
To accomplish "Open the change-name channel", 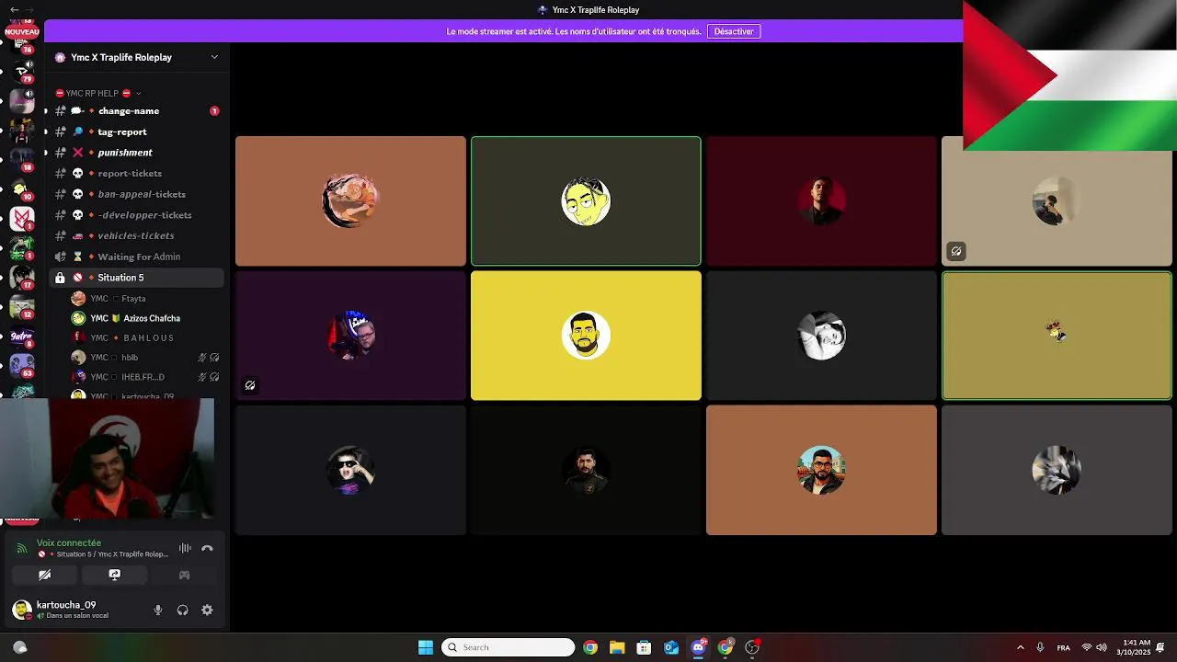I will pos(136,111).
